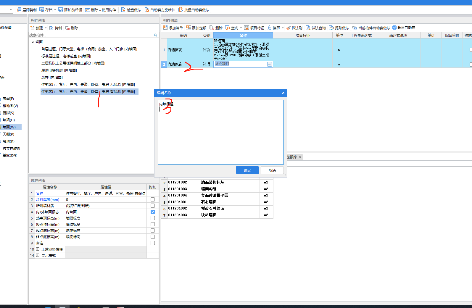Open 自动套方案维护 tool
This screenshot has height=308, width=472.
pos(160,10)
